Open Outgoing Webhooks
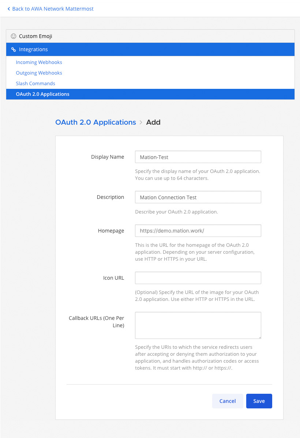This screenshot has width=300, height=438. pos(39,73)
